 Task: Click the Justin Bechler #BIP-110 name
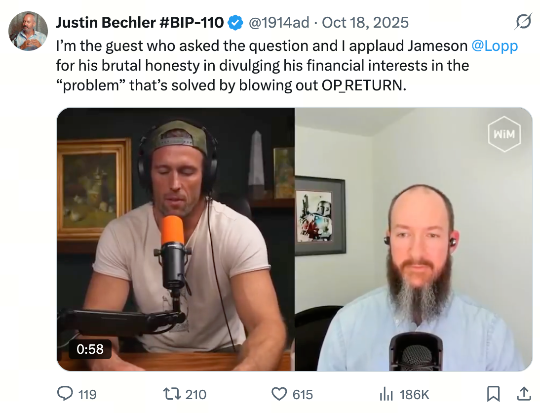140,23
